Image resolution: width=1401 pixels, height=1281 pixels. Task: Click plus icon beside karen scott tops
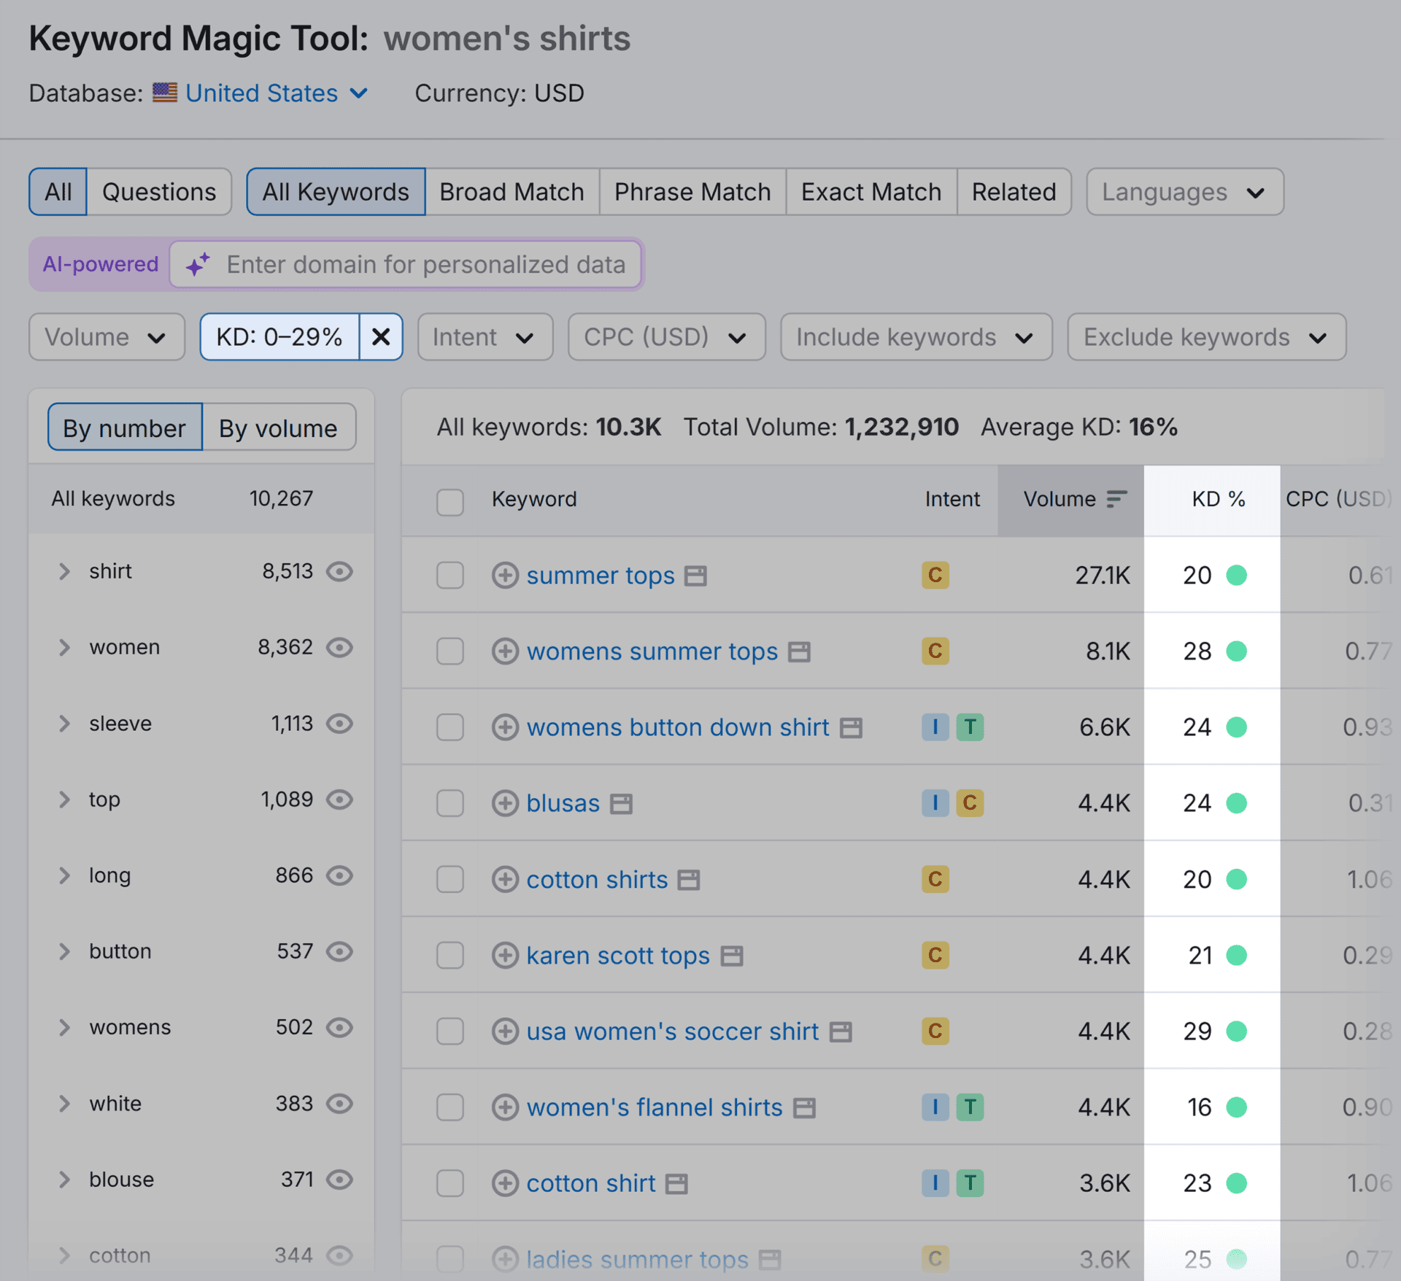pos(504,956)
